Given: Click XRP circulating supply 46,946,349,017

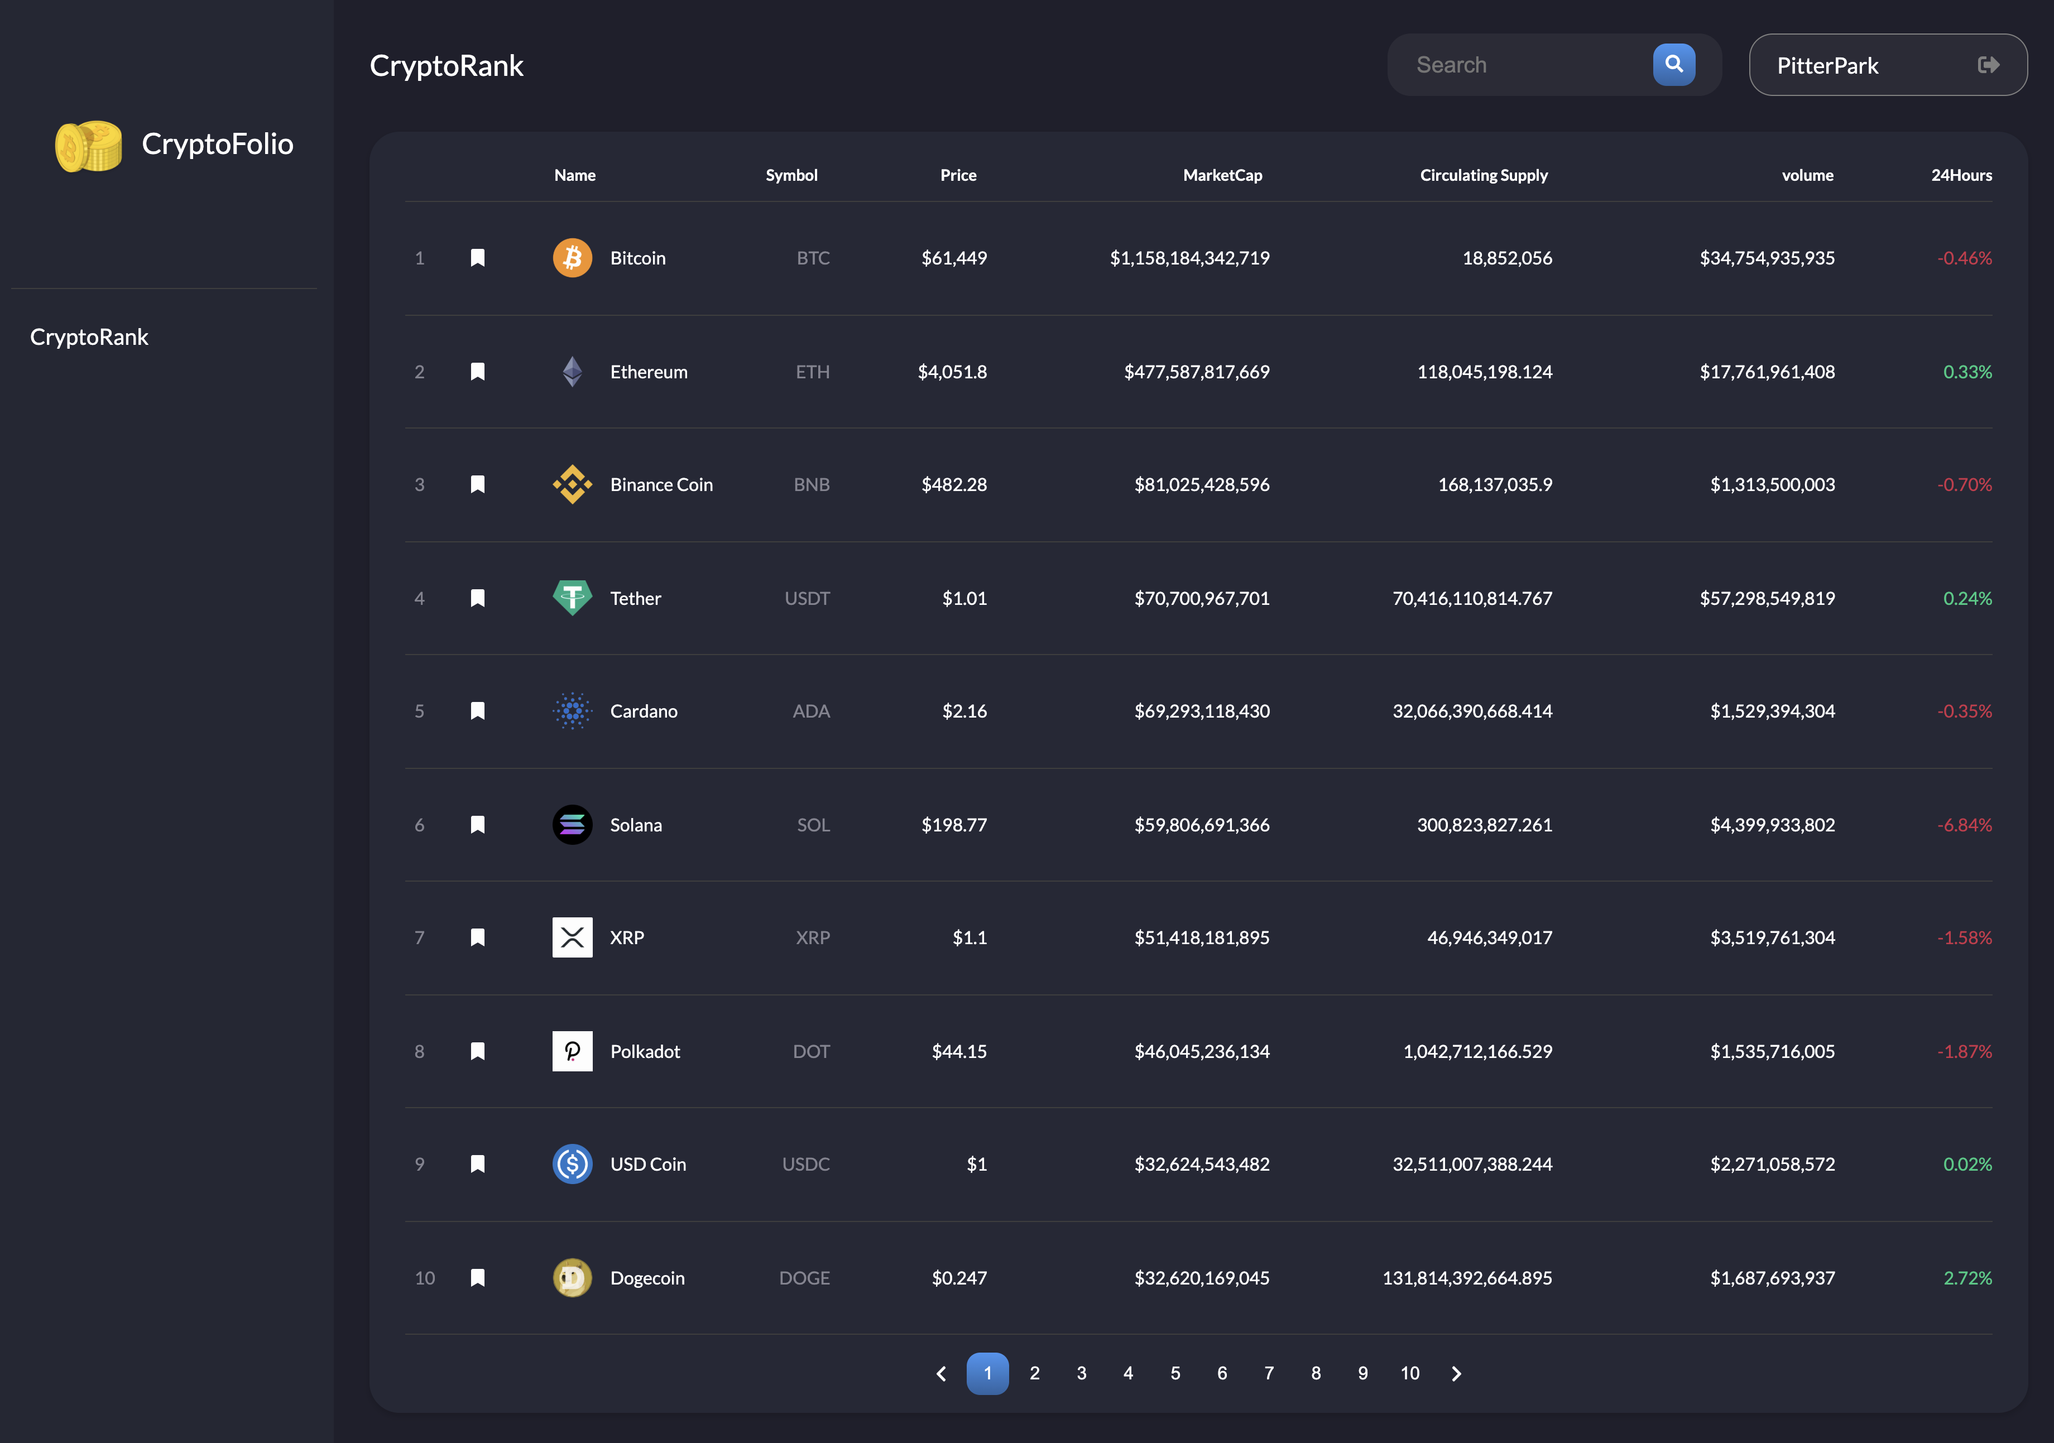Looking at the screenshot, I should [x=1490, y=937].
